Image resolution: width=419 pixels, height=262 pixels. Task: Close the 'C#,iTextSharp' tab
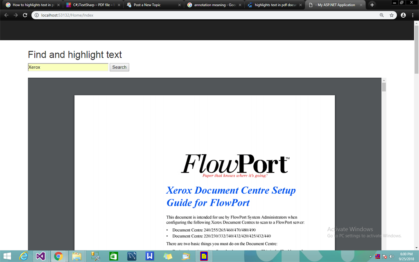click(119, 5)
